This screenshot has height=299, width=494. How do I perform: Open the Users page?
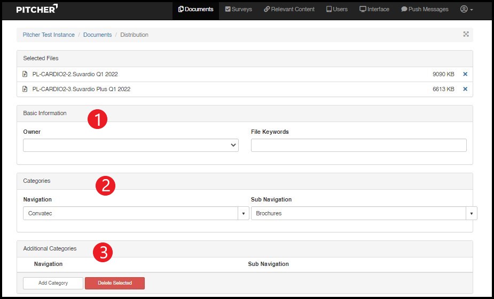click(336, 9)
